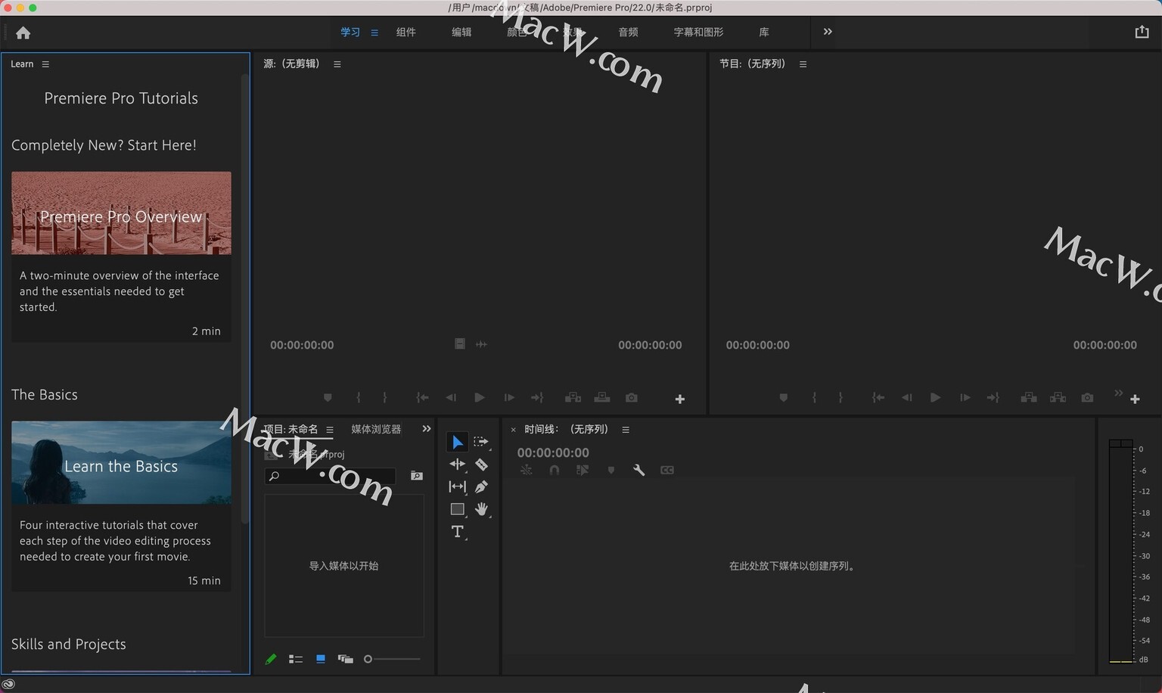
Task: Switch project panel to list view
Action: click(x=296, y=659)
